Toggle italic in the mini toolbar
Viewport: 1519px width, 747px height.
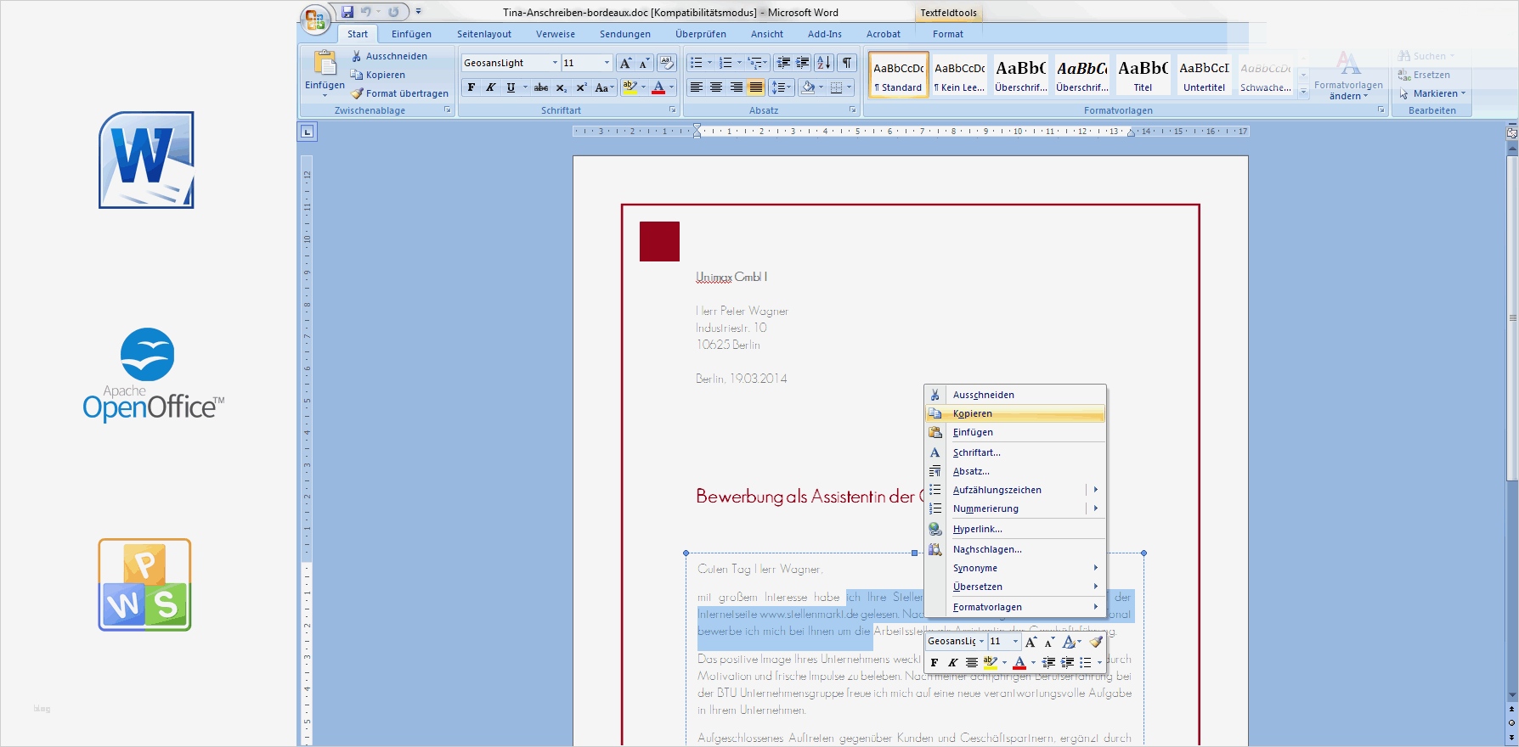click(x=952, y=663)
